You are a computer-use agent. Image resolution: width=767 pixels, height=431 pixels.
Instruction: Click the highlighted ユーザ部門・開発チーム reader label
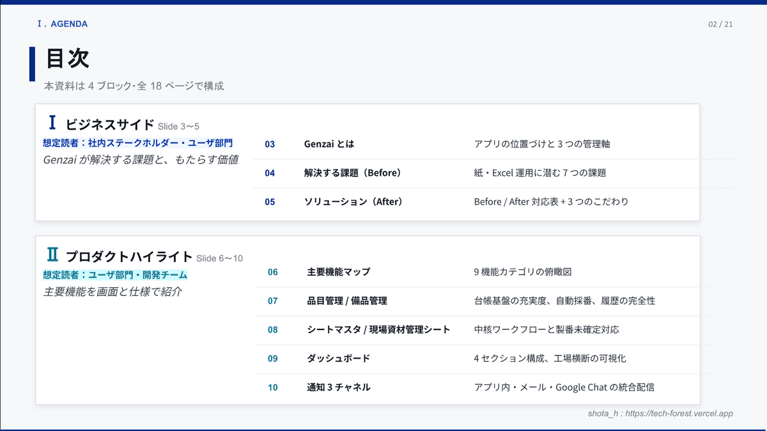pos(115,275)
